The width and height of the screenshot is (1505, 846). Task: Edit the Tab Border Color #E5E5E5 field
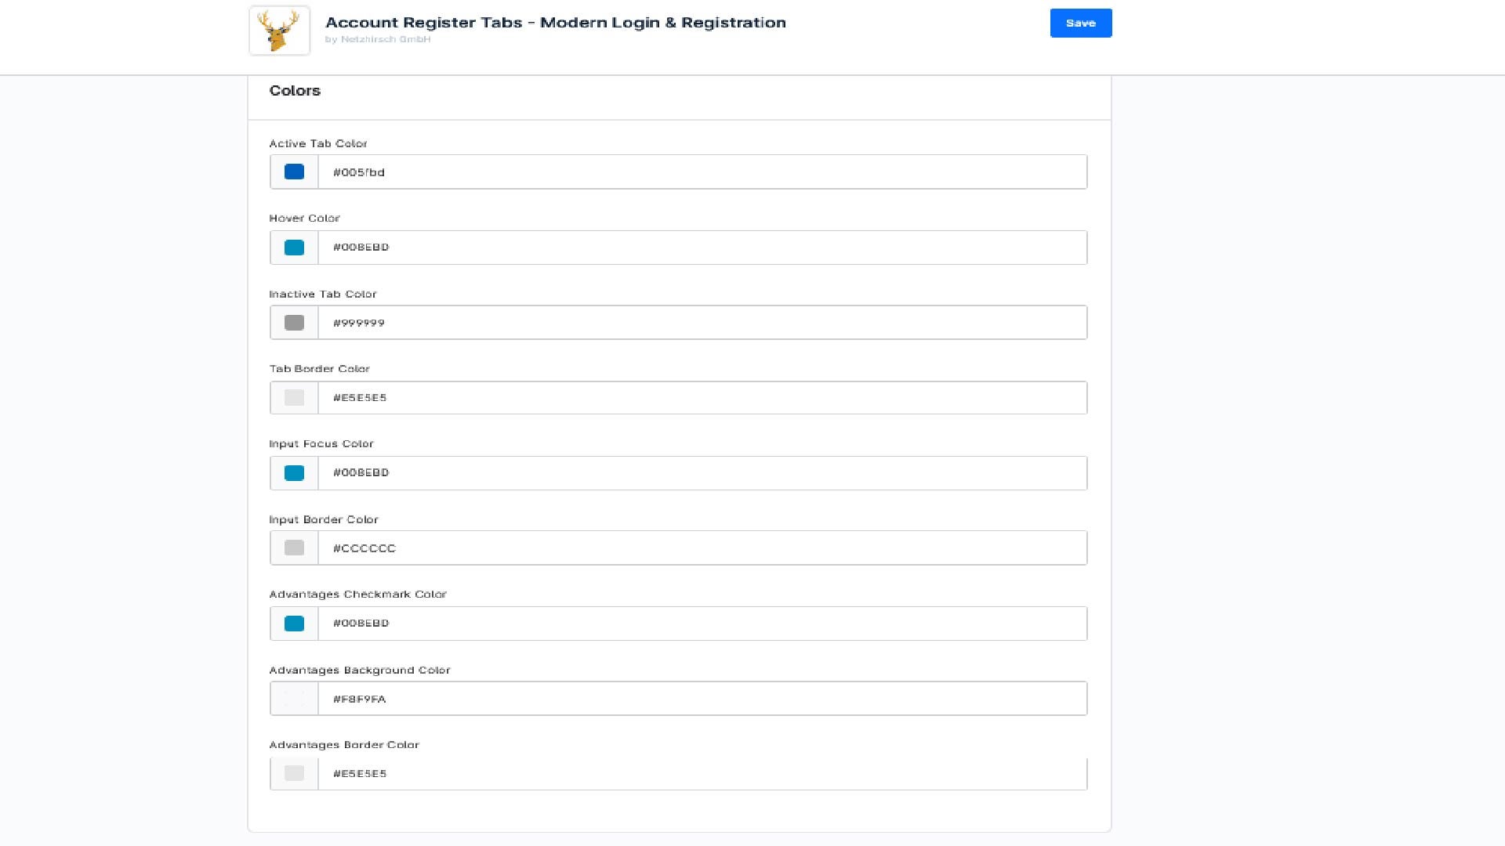click(702, 397)
